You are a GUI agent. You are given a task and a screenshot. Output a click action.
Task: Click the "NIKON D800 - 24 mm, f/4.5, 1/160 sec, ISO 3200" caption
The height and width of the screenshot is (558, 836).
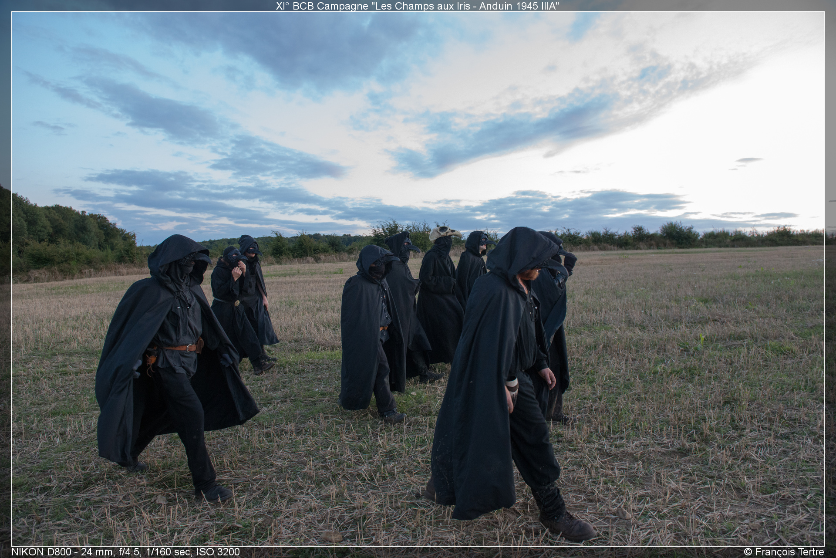pyautogui.click(x=125, y=552)
